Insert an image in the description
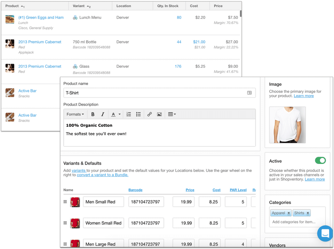Image resolution: width=334 pixels, height=249 pixels. click(159, 114)
